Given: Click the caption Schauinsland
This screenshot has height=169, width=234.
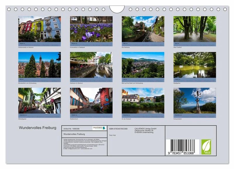Looking at the screenshot, I should tap(178, 119).
